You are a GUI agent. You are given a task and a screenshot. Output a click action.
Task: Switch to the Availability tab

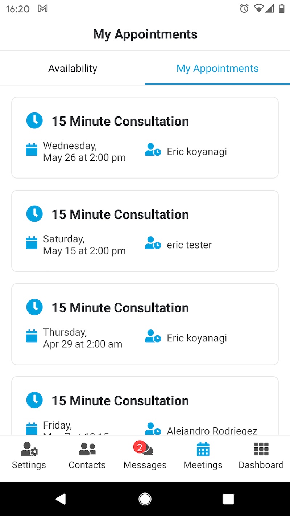[72, 69]
